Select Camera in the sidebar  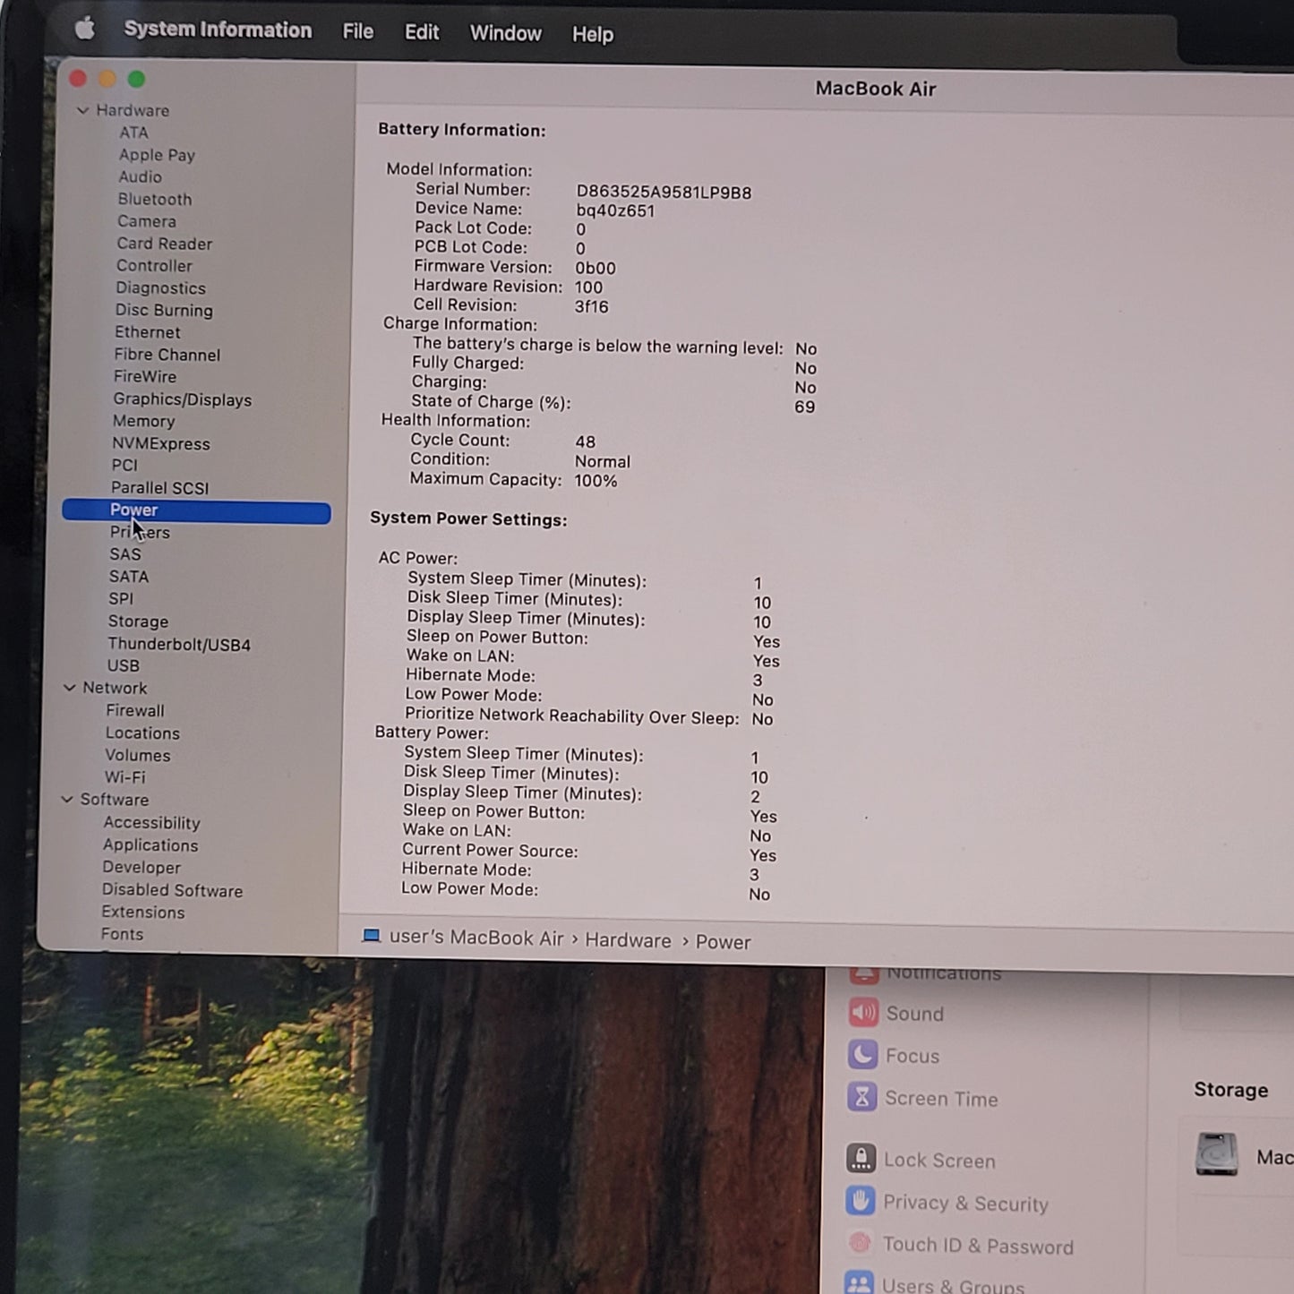pos(147,221)
